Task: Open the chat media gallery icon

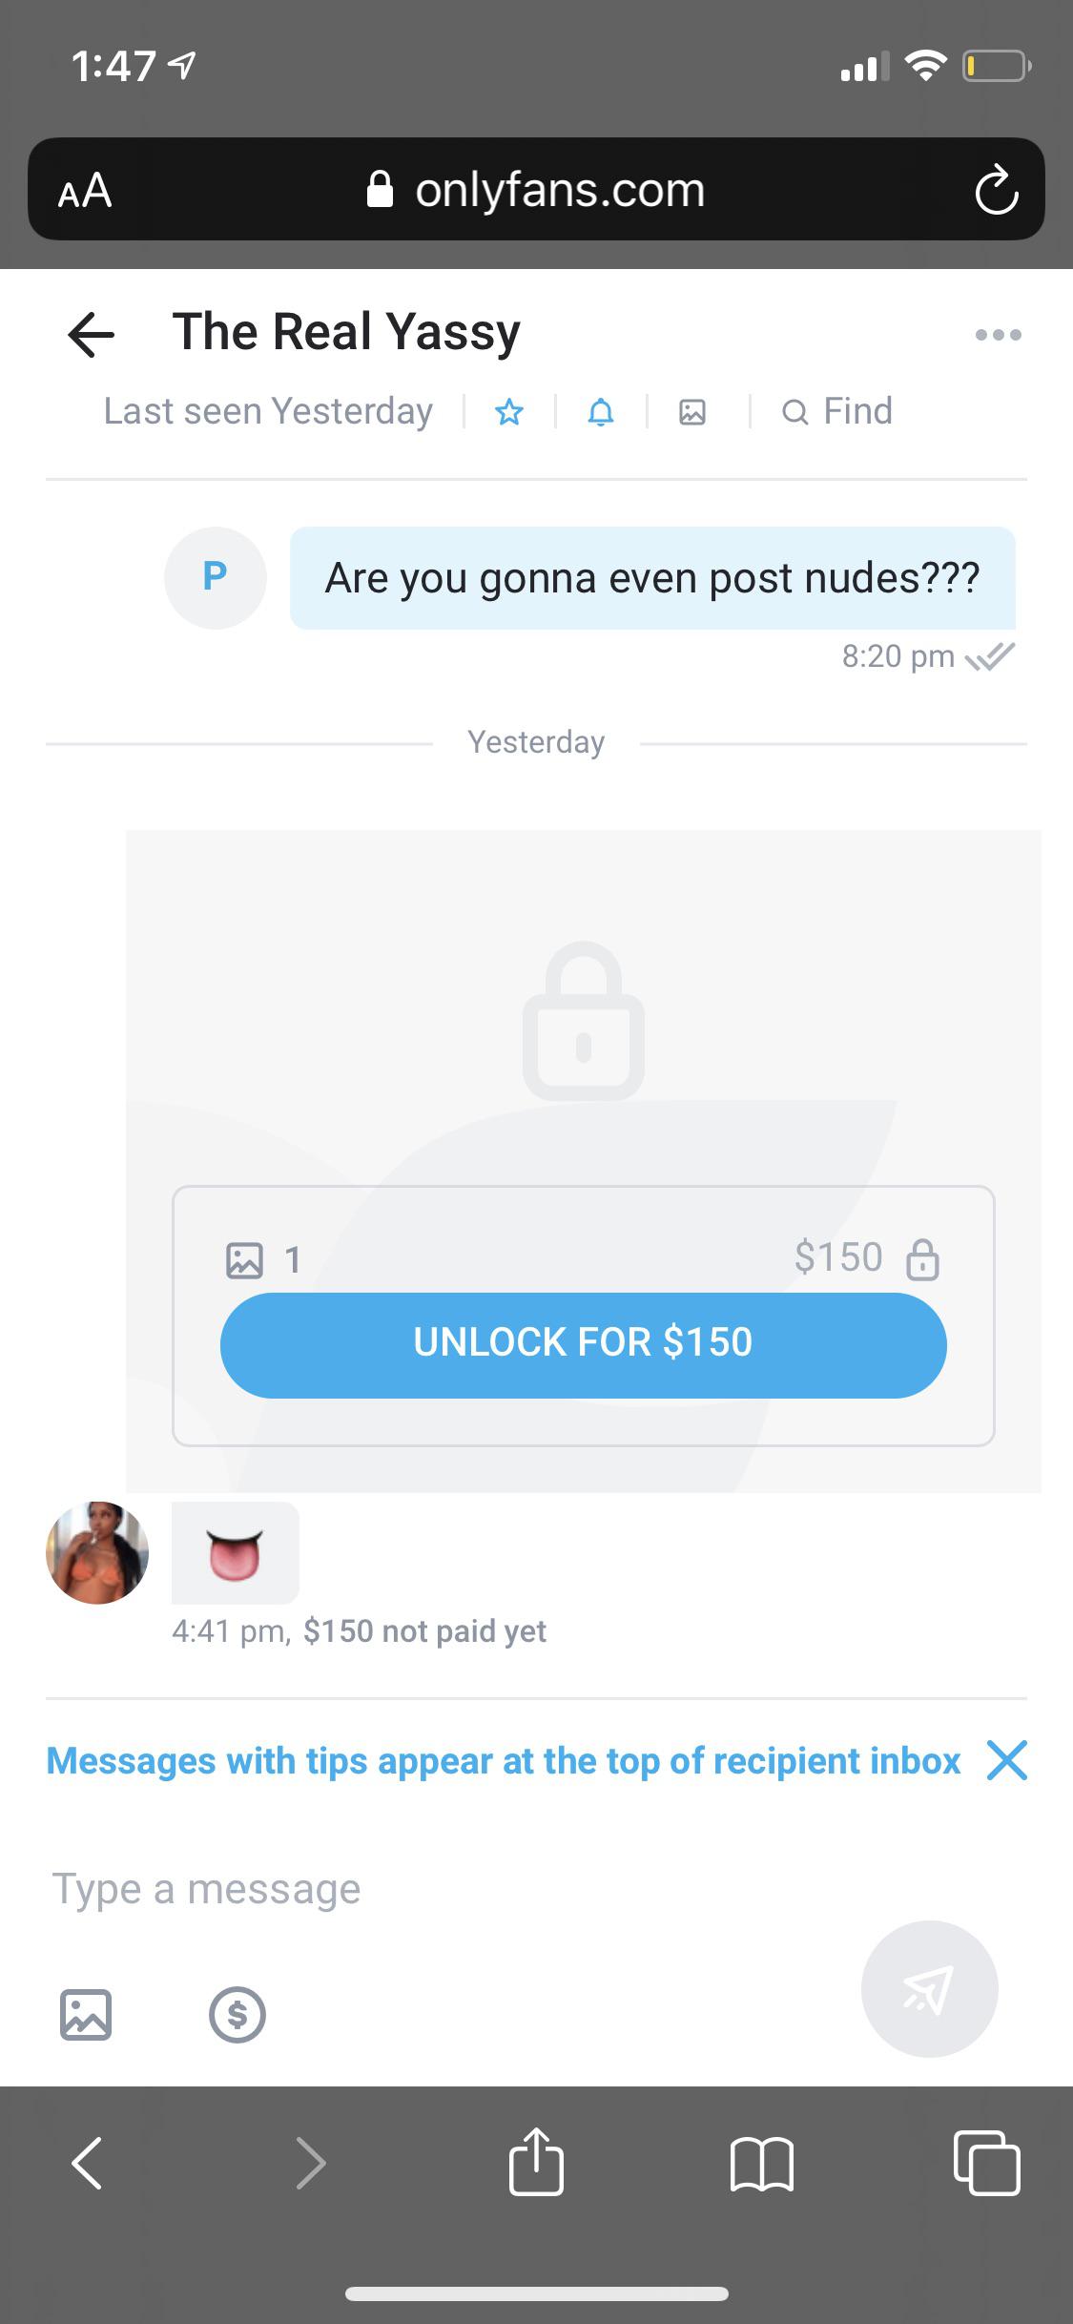Action: [692, 412]
